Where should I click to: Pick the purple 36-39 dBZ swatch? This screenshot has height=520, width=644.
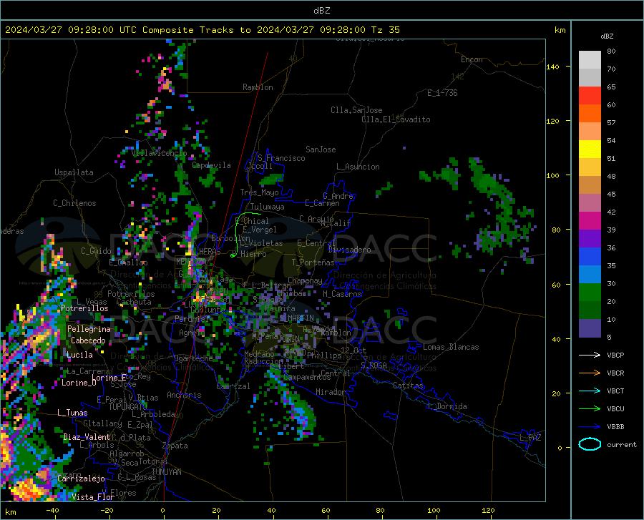[x=590, y=239]
